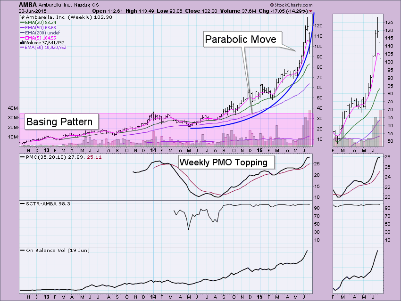Click the StockCharts.com copyright label
This screenshot has height=301, width=401.
point(291,5)
